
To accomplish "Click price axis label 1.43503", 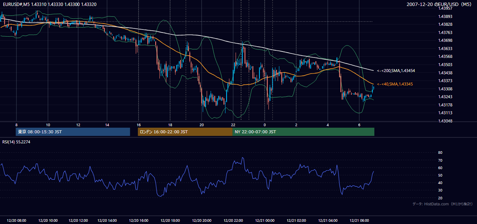I will 445,65.
